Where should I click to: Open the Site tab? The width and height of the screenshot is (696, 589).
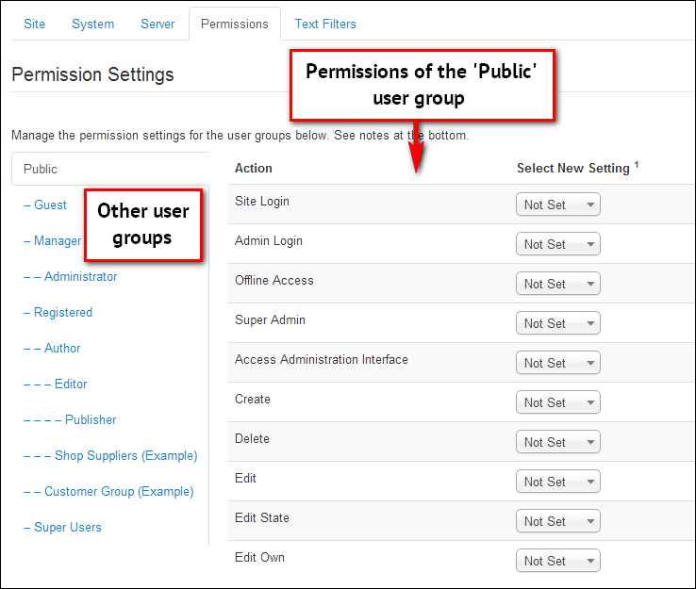coord(34,24)
